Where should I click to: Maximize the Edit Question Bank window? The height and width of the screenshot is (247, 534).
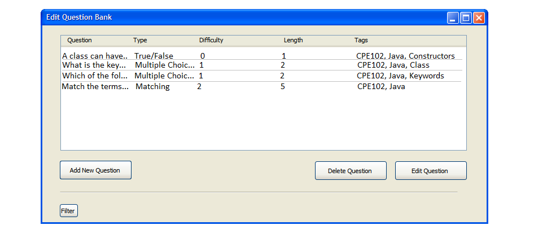[466, 18]
